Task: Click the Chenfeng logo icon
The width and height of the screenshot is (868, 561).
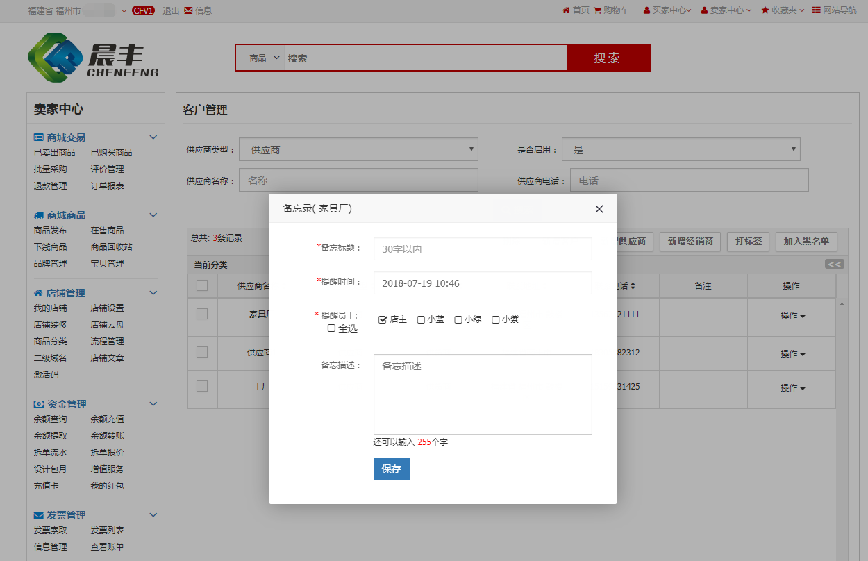Action: click(x=54, y=58)
